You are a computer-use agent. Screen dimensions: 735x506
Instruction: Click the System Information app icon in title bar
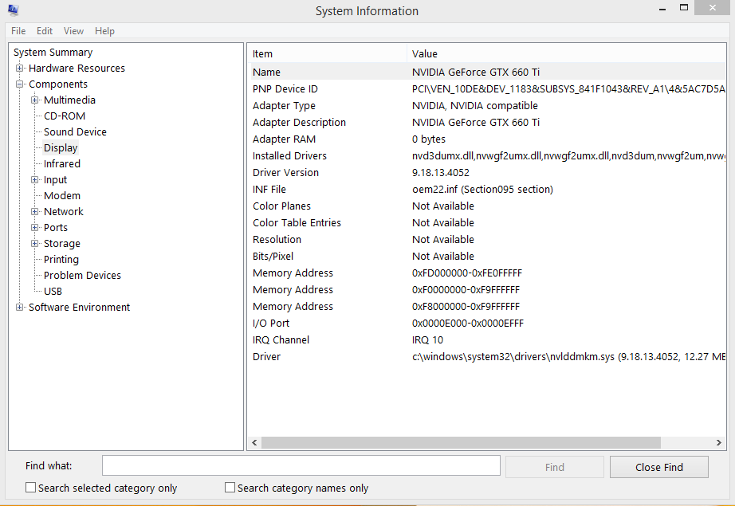[13, 10]
